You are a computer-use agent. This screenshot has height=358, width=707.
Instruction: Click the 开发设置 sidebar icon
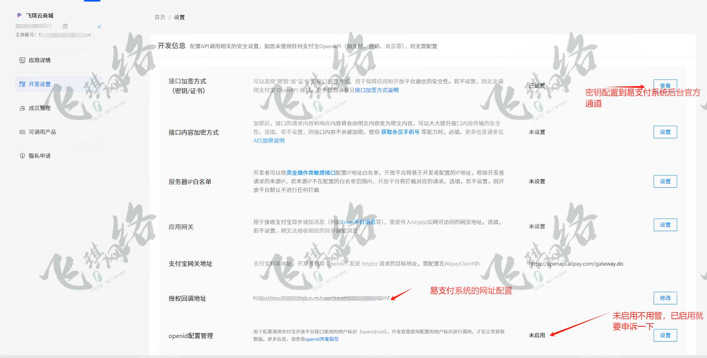[x=22, y=84]
